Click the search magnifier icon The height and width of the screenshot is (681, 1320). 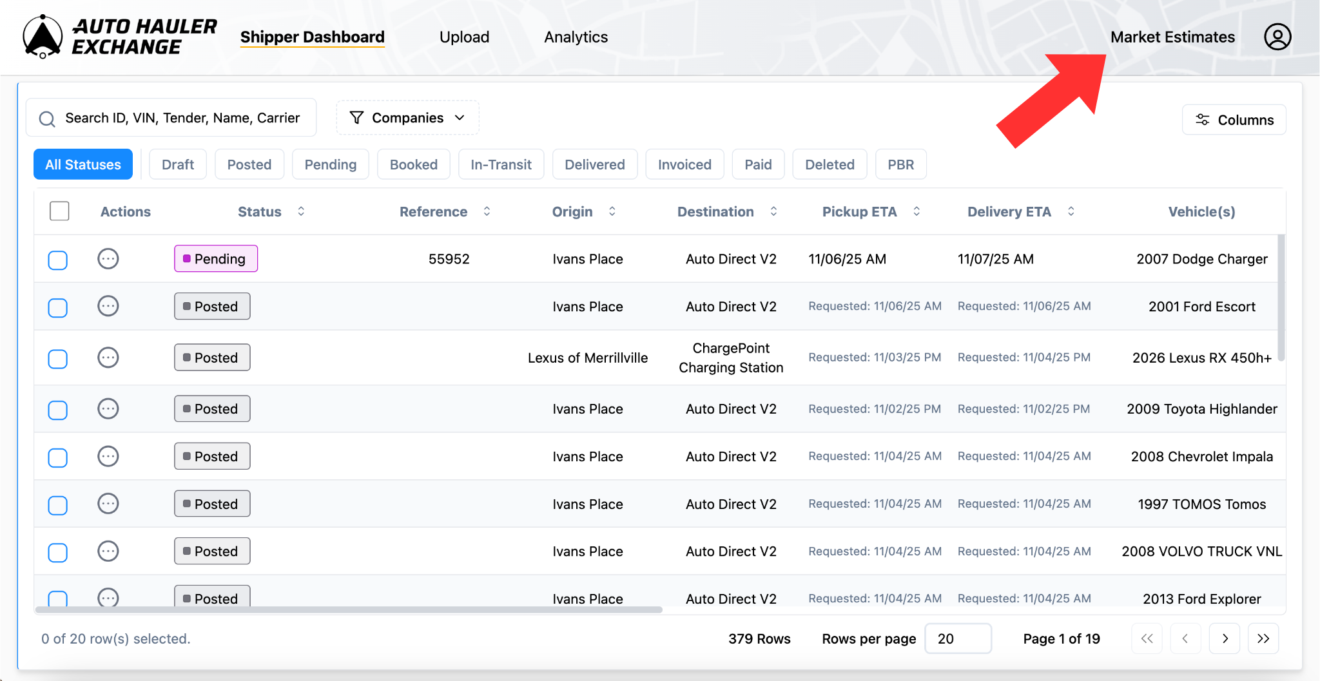[x=46, y=118]
